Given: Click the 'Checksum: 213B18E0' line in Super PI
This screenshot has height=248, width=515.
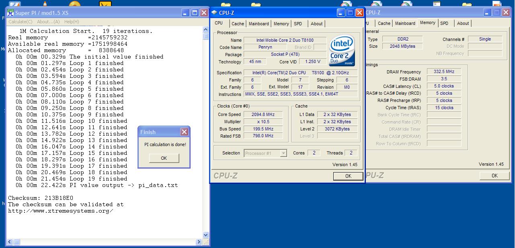Looking at the screenshot, I should pos(41,198).
